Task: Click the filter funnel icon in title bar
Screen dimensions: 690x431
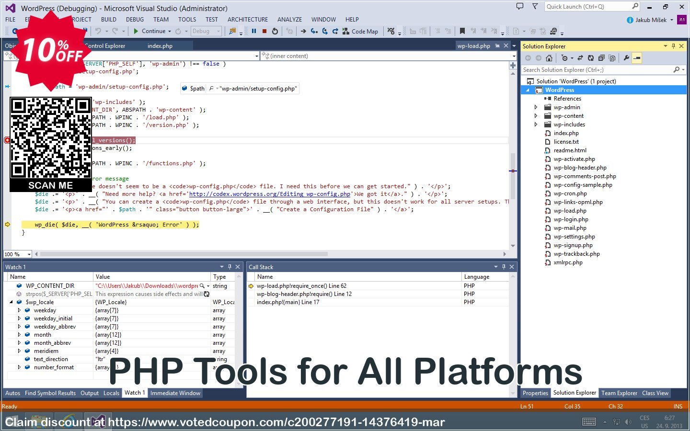Action: [x=535, y=6]
